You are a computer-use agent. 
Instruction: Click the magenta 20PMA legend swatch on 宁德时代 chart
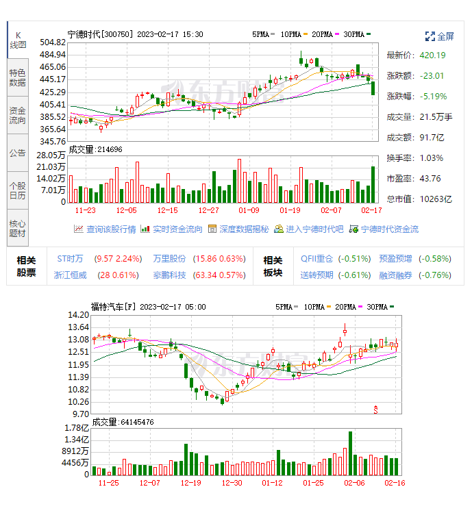coord(337,34)
